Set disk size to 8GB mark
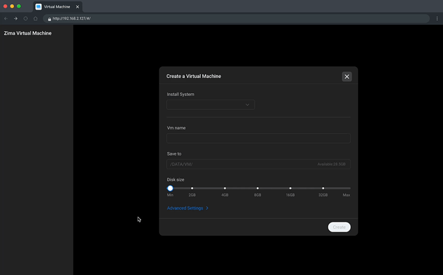 tap(257, 188)
